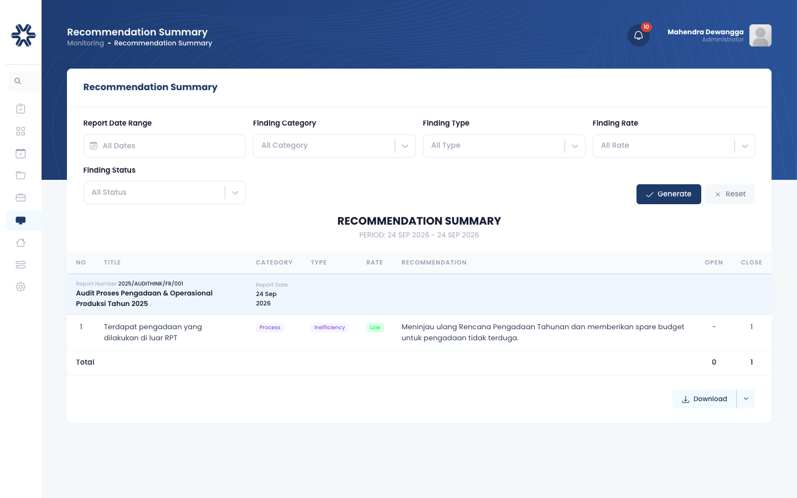
Task: Click the Process category tag
Action: pos(270,328)
